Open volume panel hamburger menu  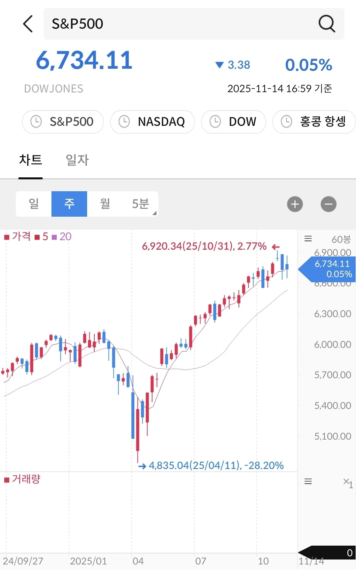[x=308, y=481]
